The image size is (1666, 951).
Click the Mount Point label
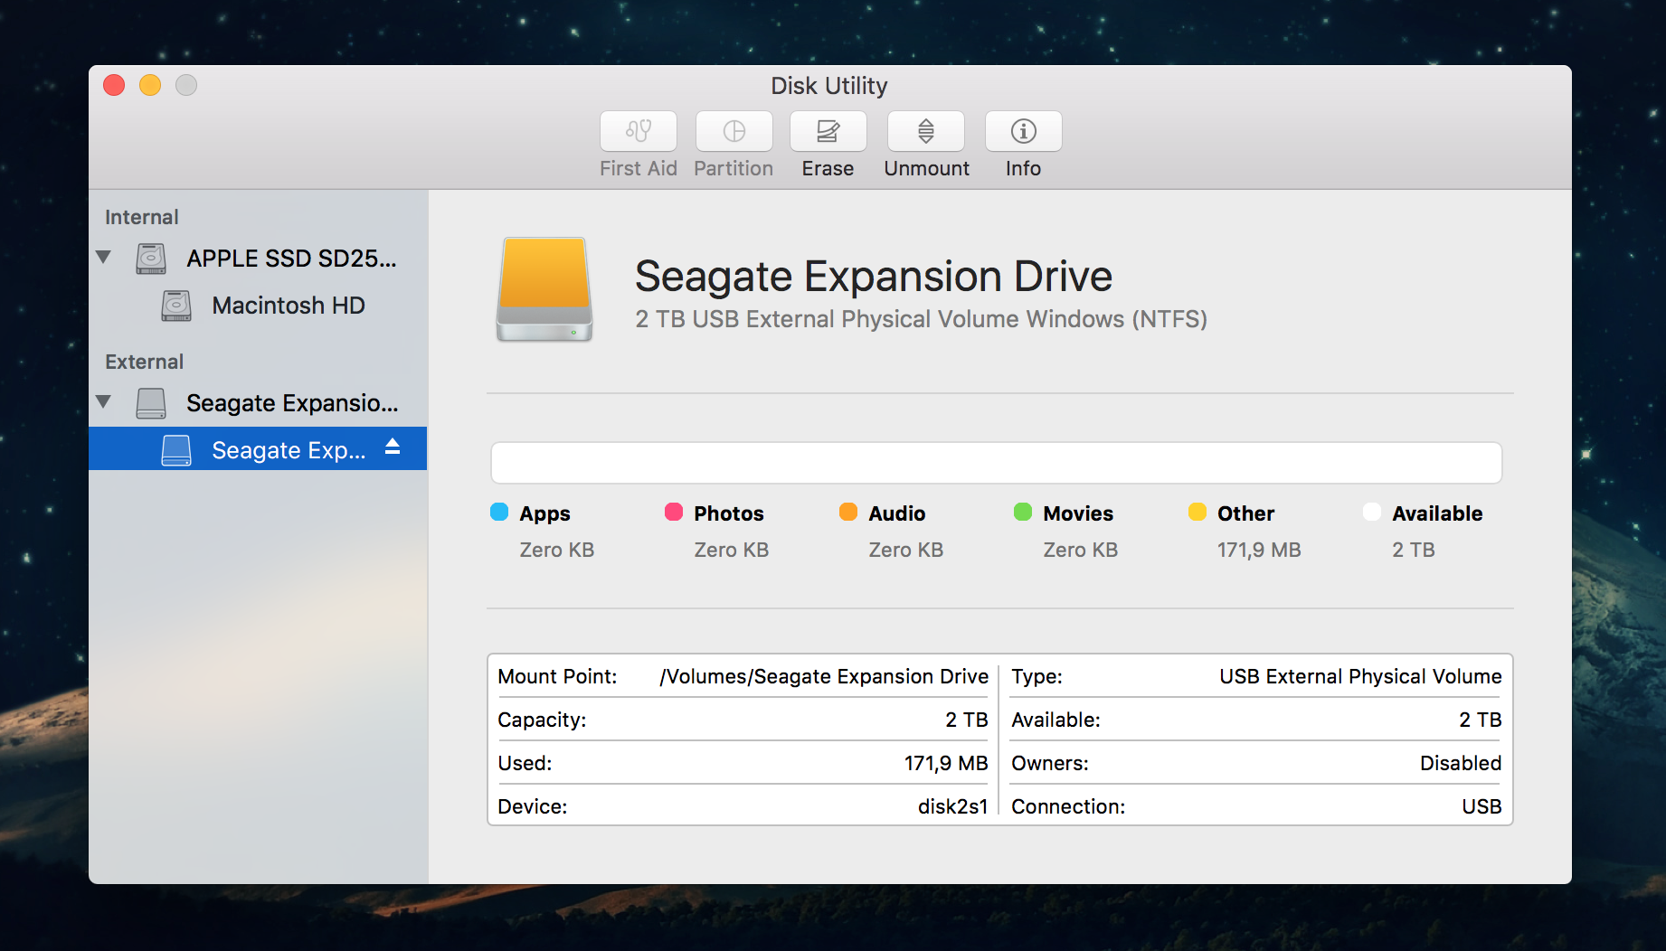pos(557,676)
